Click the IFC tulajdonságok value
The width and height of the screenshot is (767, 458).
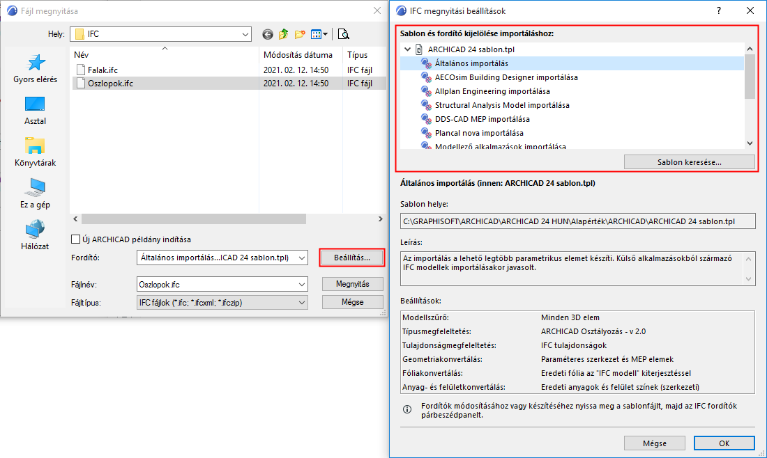574,345
